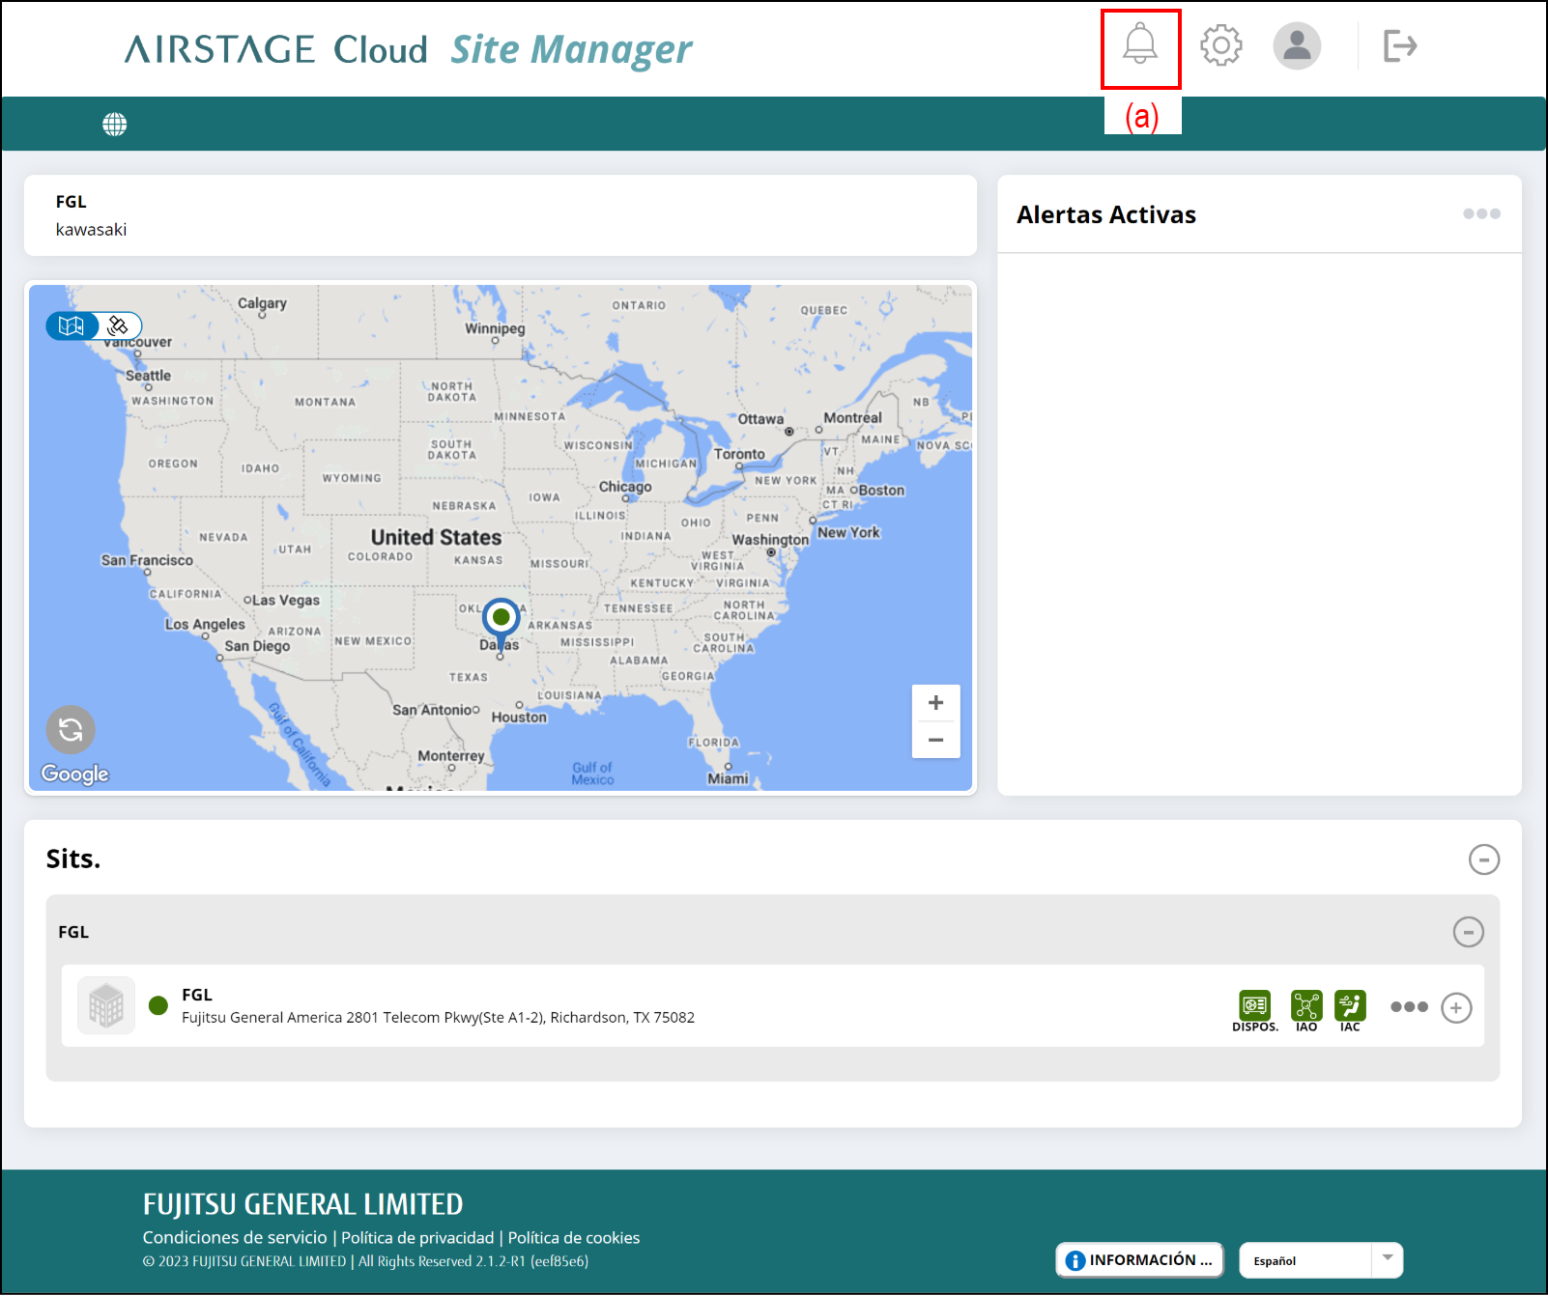The image size is (1548, 1296).
Task: Open the notifications bell icon
Action: (1140, 44)
